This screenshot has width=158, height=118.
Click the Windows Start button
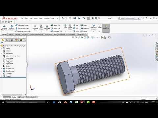3,102
